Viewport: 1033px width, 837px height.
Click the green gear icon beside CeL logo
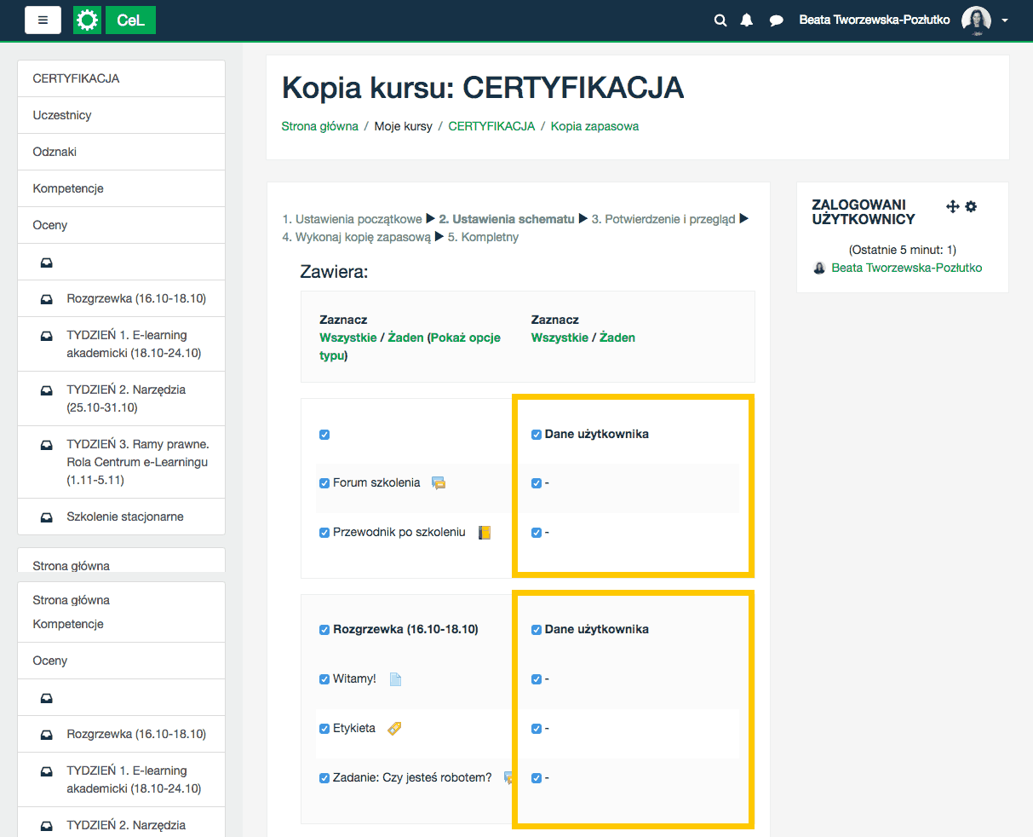pos(87,20)
